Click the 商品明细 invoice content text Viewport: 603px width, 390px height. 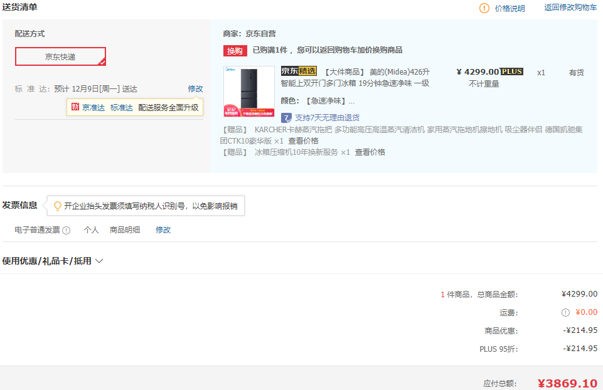coord(125,229)
